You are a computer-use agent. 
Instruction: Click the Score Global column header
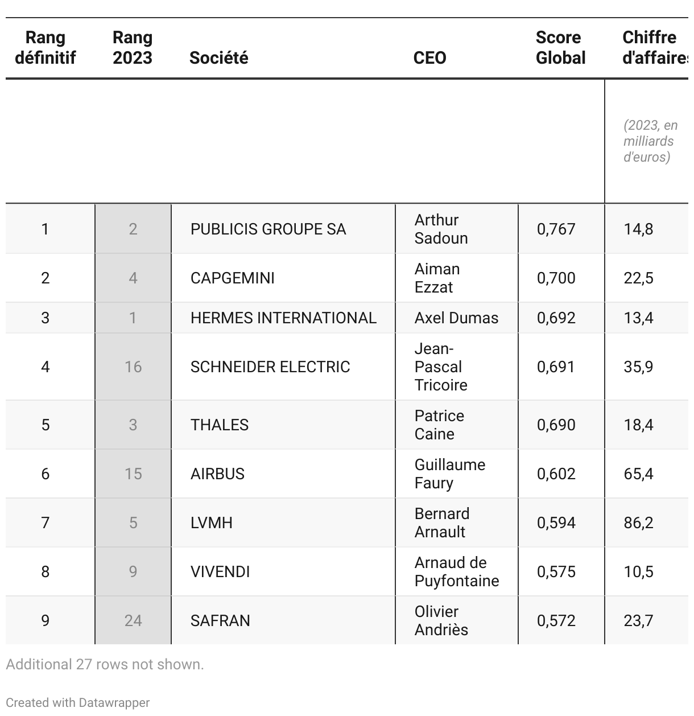coord(561,48)
